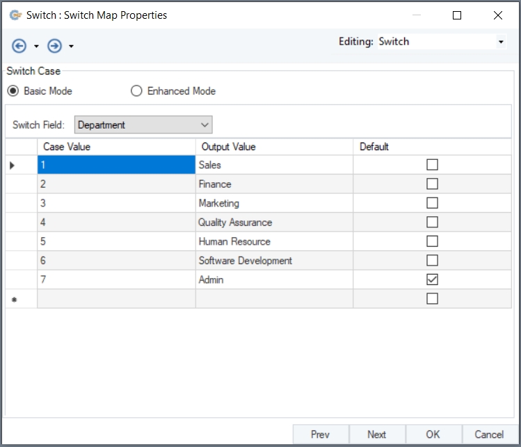The image size is (521, 447).
Task: Open the Editing Switch dropdown
Action: [x=501, y=42]
